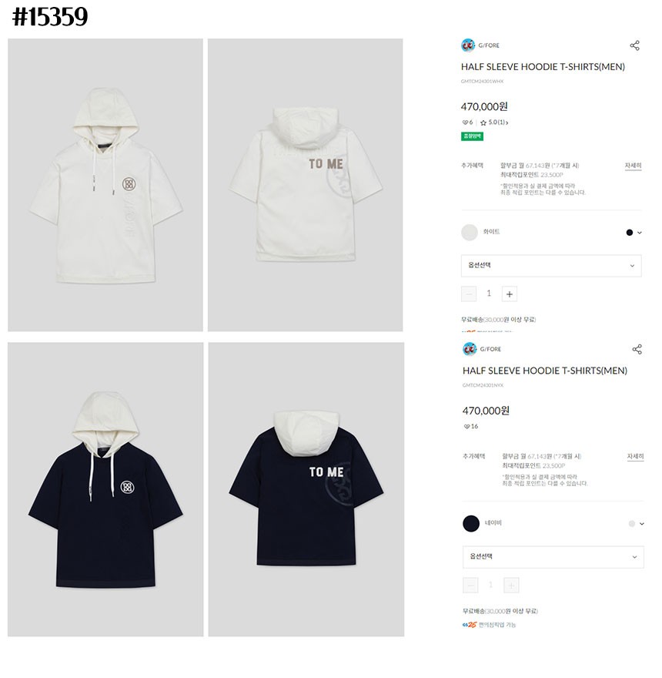This screenshot has height=678, width=662.
Task: Like the white hoodie with the heart icon
Action: [465, 123]
